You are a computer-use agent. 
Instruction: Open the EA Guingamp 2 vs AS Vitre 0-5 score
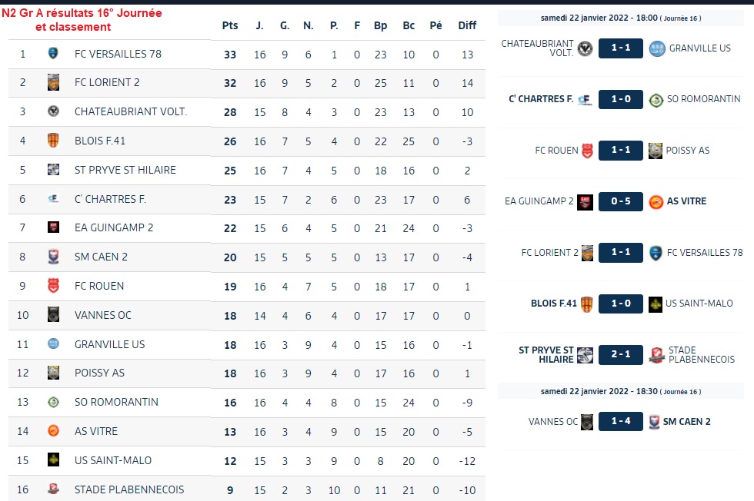coord(621,201)
